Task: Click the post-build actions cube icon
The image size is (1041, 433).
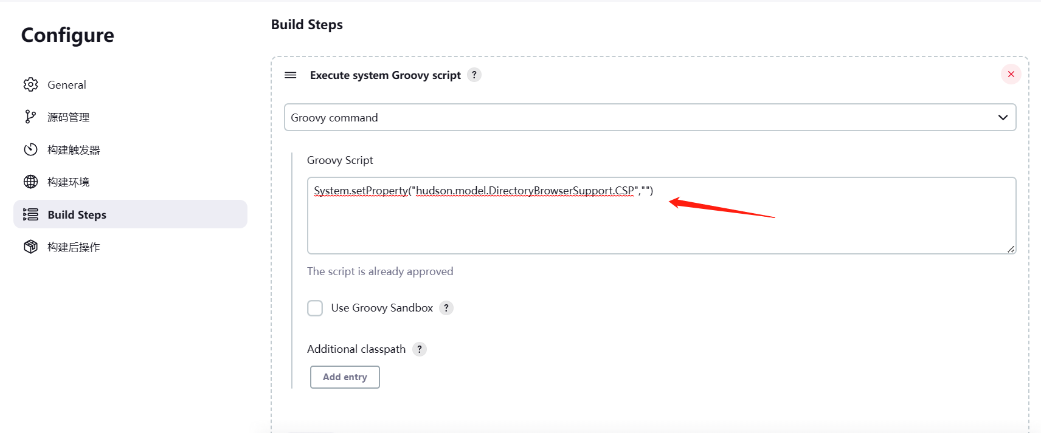Action: tap(30, 247)
